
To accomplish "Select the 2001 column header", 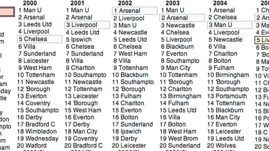I will 77,3.
